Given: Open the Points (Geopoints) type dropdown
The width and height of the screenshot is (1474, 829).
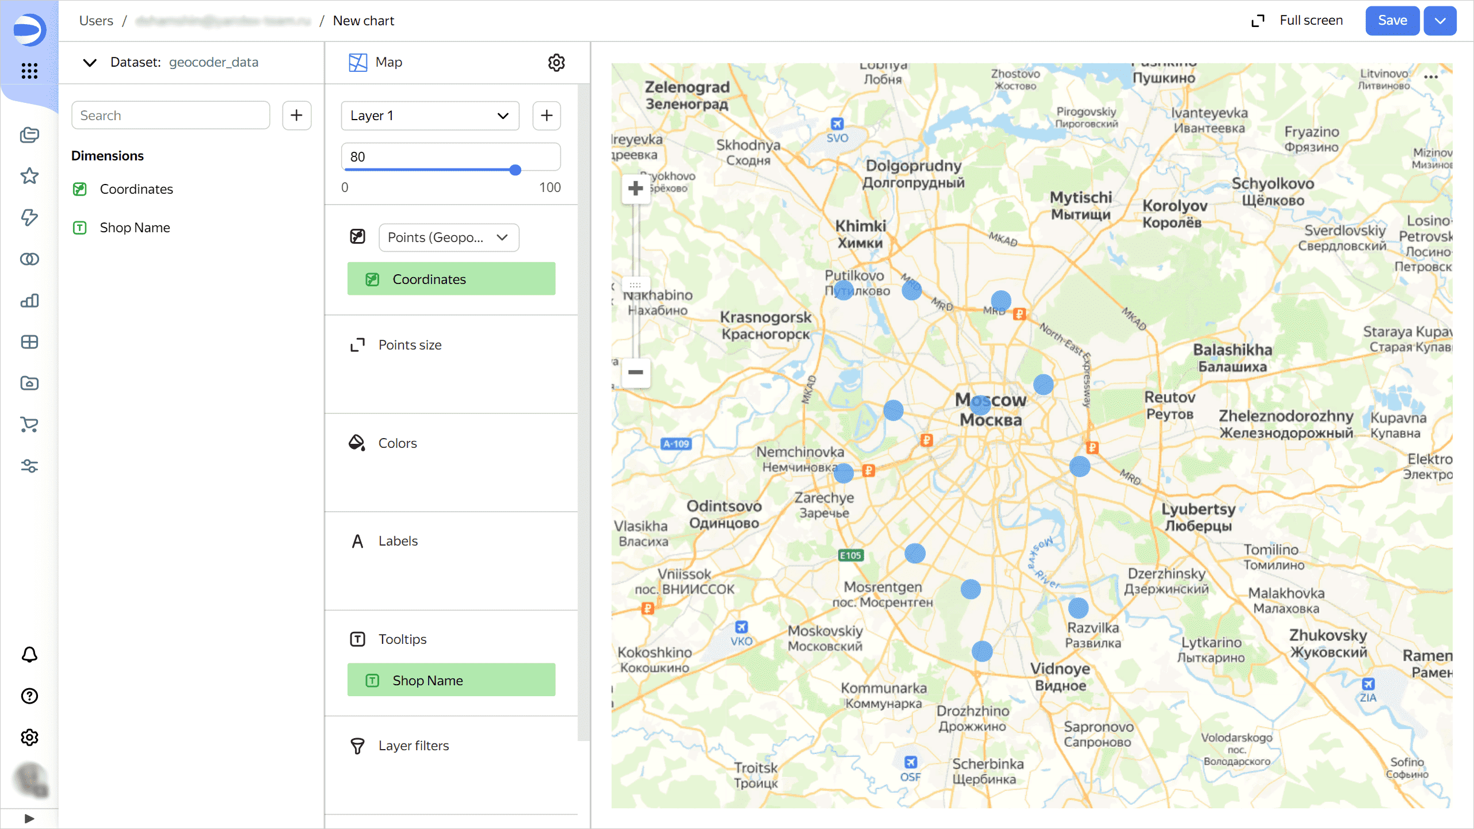Looking at the screenshot, I should pos(448,237).
